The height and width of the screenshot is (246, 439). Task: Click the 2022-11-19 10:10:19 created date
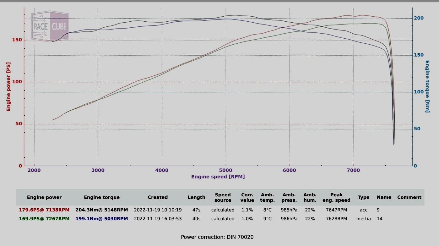point(158,210)
